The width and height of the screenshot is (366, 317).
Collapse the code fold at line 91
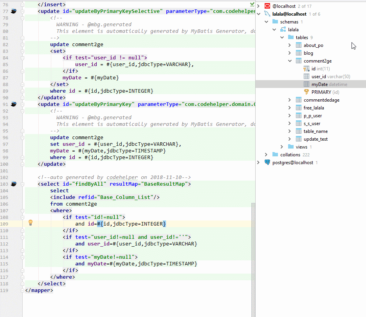point(22,104)
